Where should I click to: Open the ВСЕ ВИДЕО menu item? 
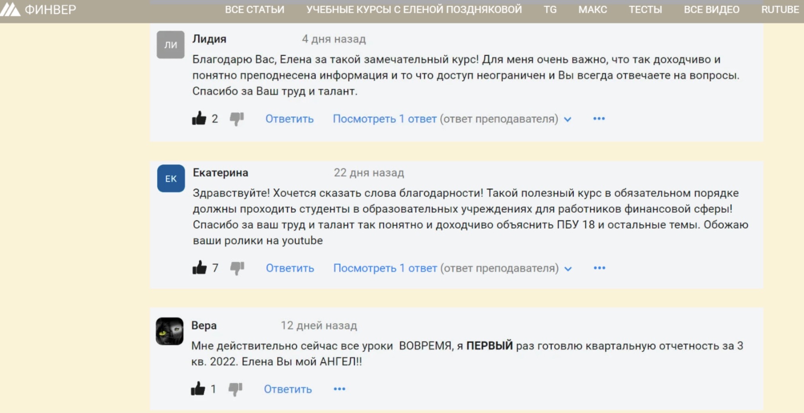point(712,10)
